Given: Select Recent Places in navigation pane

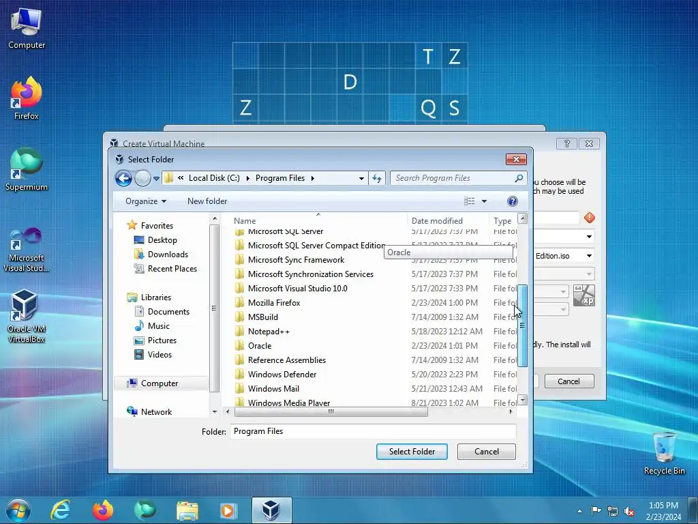Looking at the screenshot, I should coord(172,269).
